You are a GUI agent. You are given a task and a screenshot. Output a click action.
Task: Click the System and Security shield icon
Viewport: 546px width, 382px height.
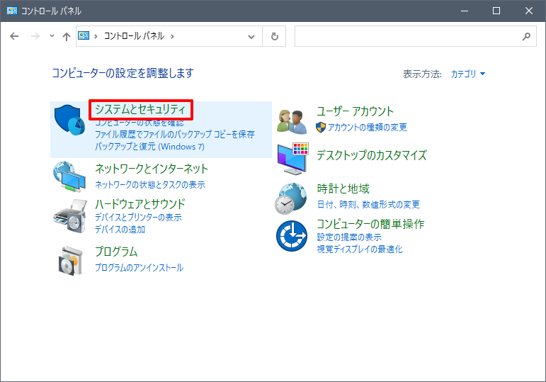click(x=69, y=120)
